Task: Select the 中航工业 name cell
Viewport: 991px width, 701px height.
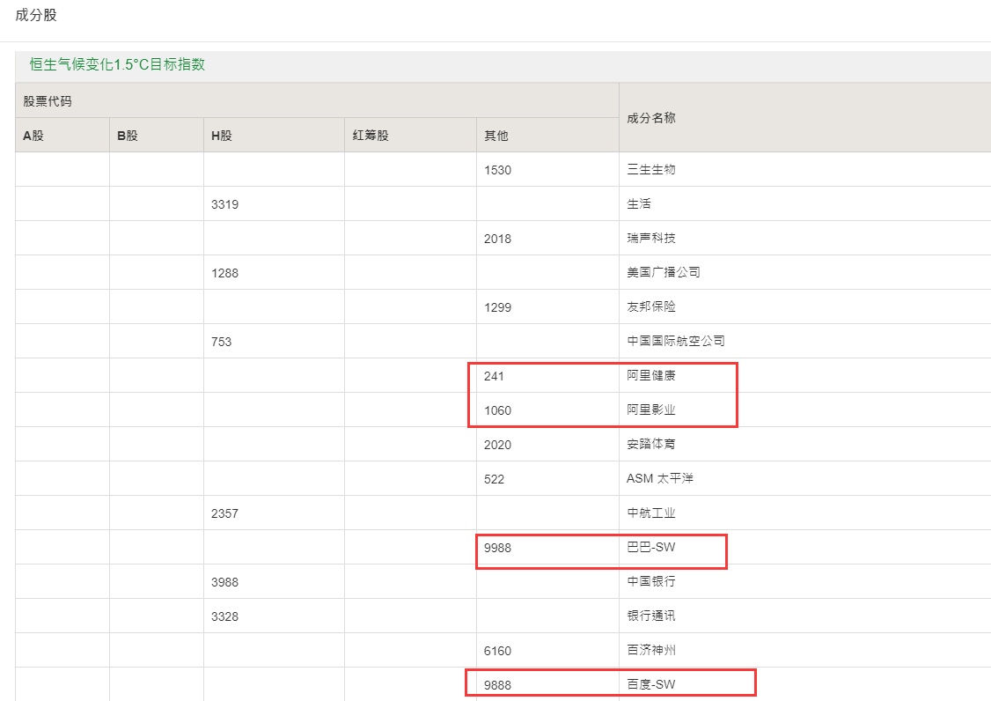Action: (x=651, y=513)
